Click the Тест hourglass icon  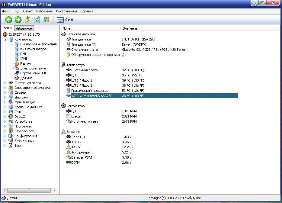point(11,146)
